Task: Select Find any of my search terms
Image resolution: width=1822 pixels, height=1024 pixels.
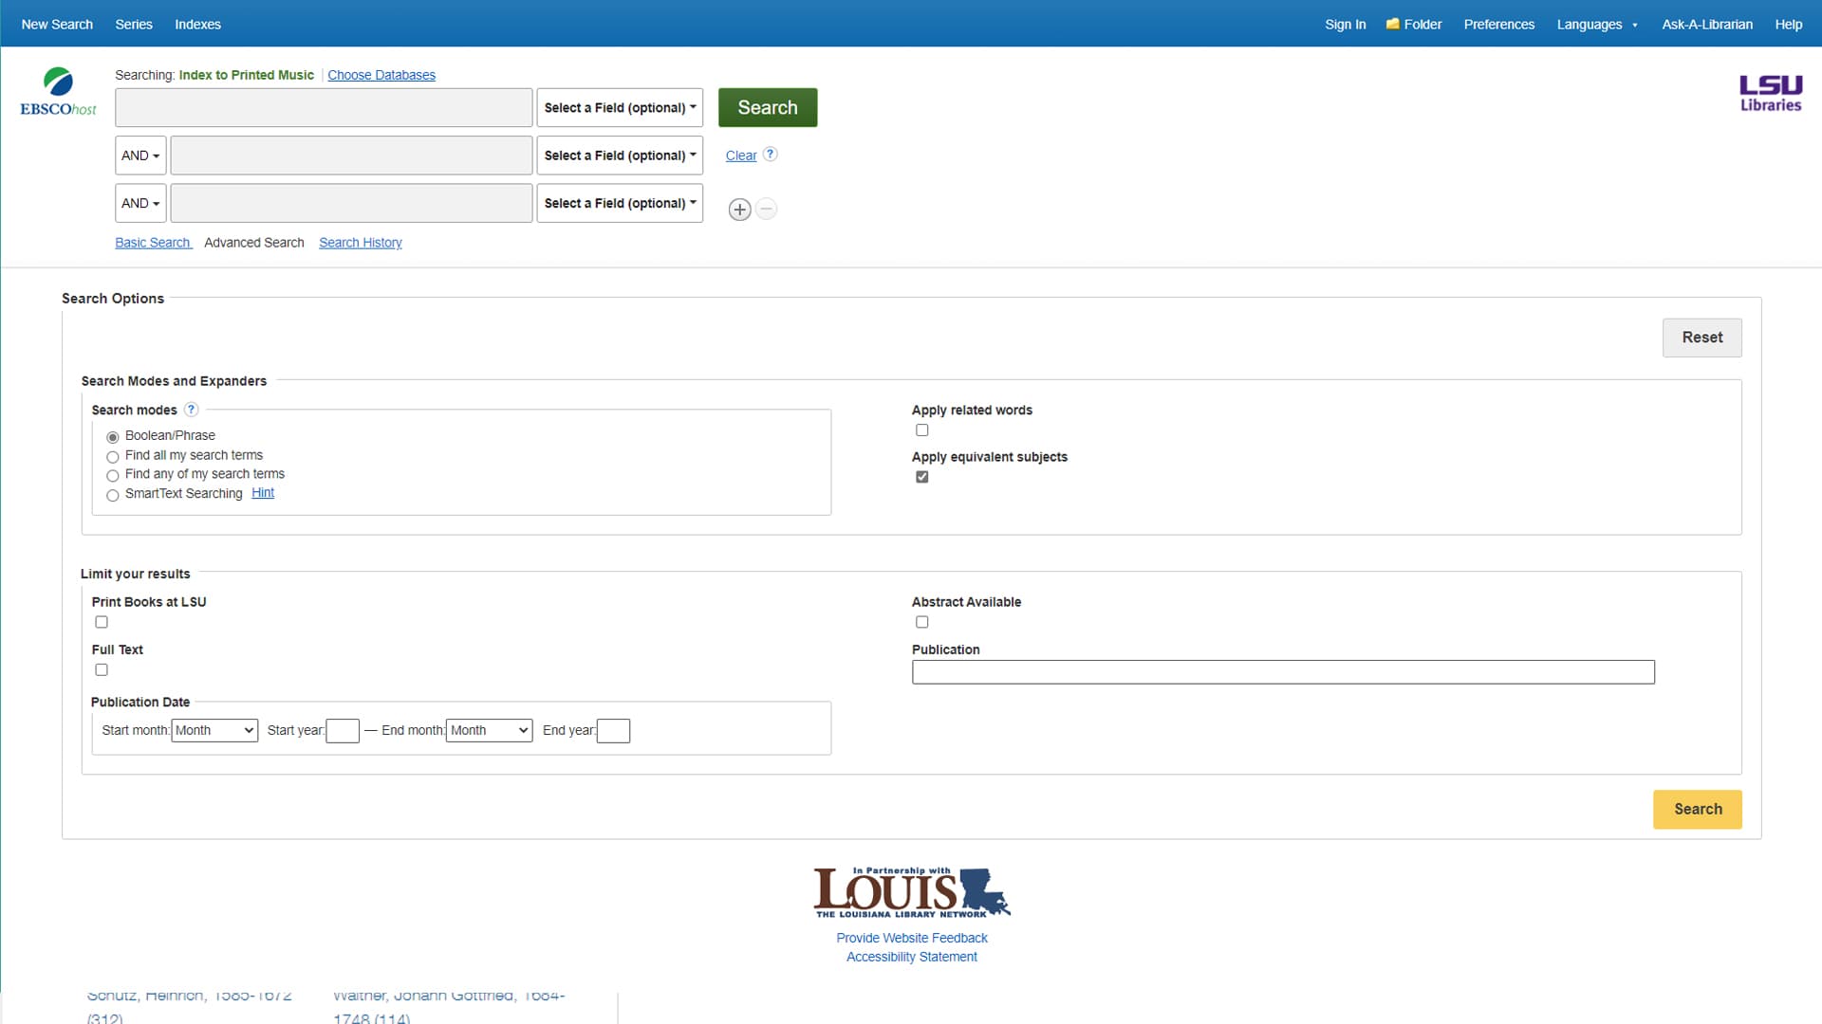Action: pyautogui.click(x=113, y=476)
